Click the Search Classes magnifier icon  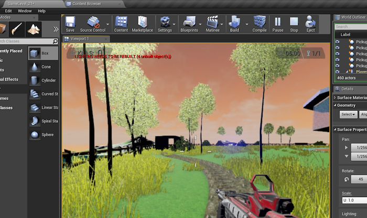pos(55,41)
